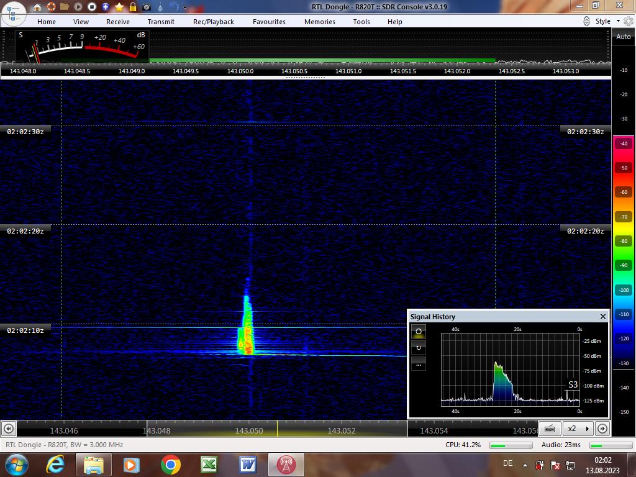The width and height of the screenshot is (636, 477).
Task: Click the green filter bandwidth bar
Action: click(x=322, y=61)
